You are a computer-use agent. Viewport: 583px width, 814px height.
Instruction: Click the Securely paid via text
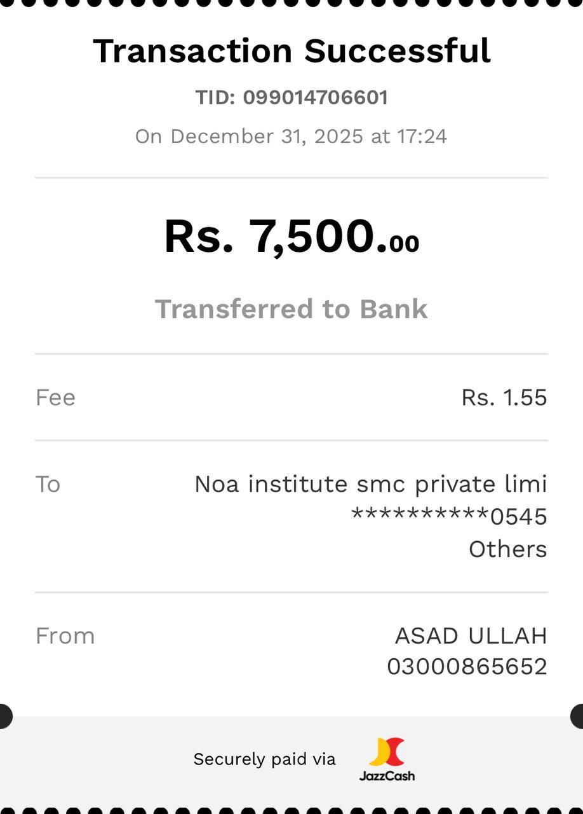tap(264, 759)
